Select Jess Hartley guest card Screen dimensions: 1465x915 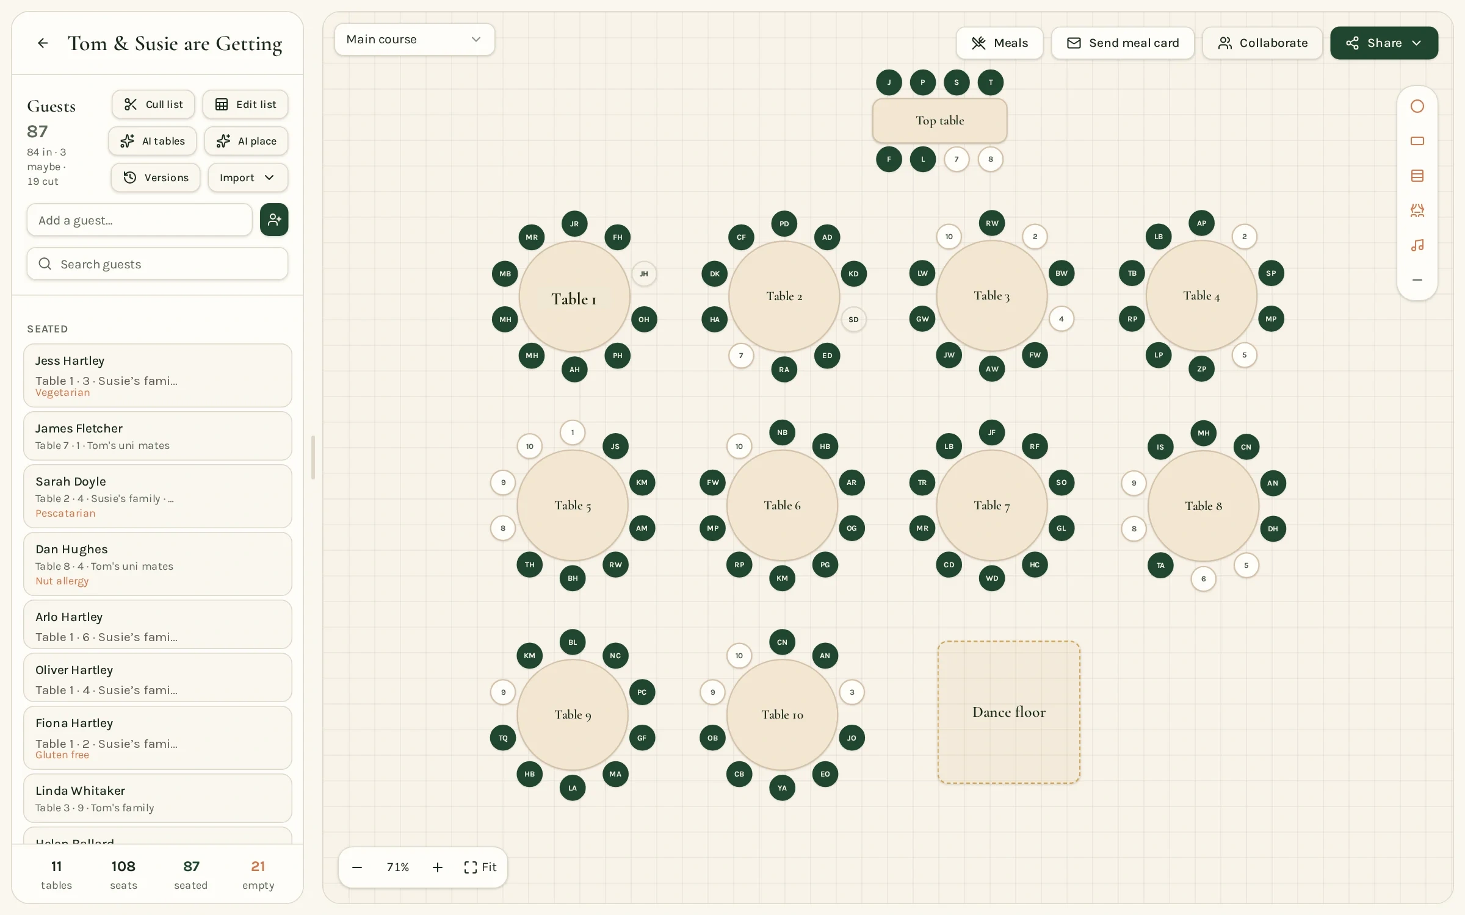[x=157, y=375]
